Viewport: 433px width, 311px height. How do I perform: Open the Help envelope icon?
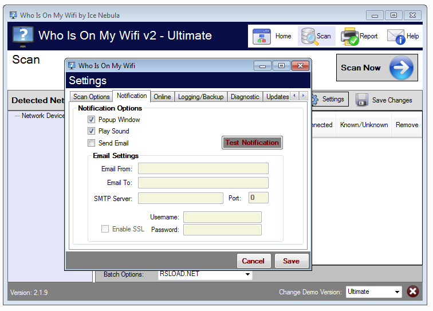pyautogui.click(x=396, y=37)
